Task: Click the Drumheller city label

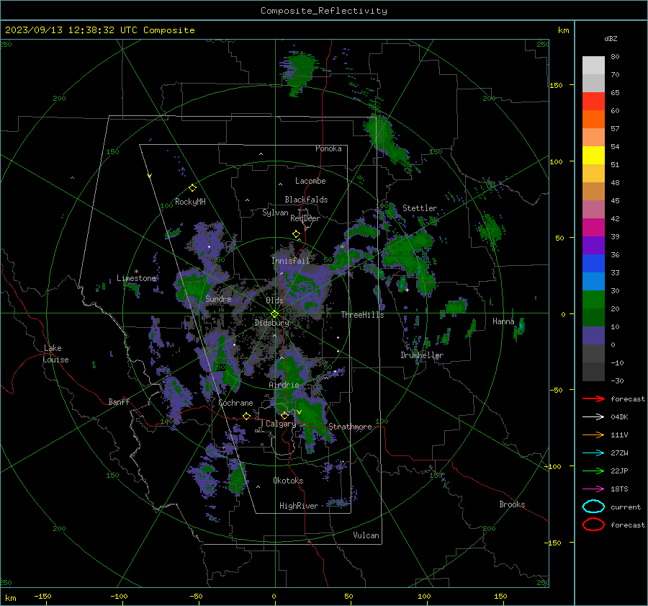Action: click(422, 355)
